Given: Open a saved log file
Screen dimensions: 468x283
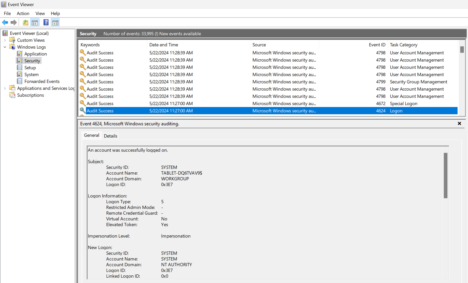Looking at the screenshot, I should (25, 22).
